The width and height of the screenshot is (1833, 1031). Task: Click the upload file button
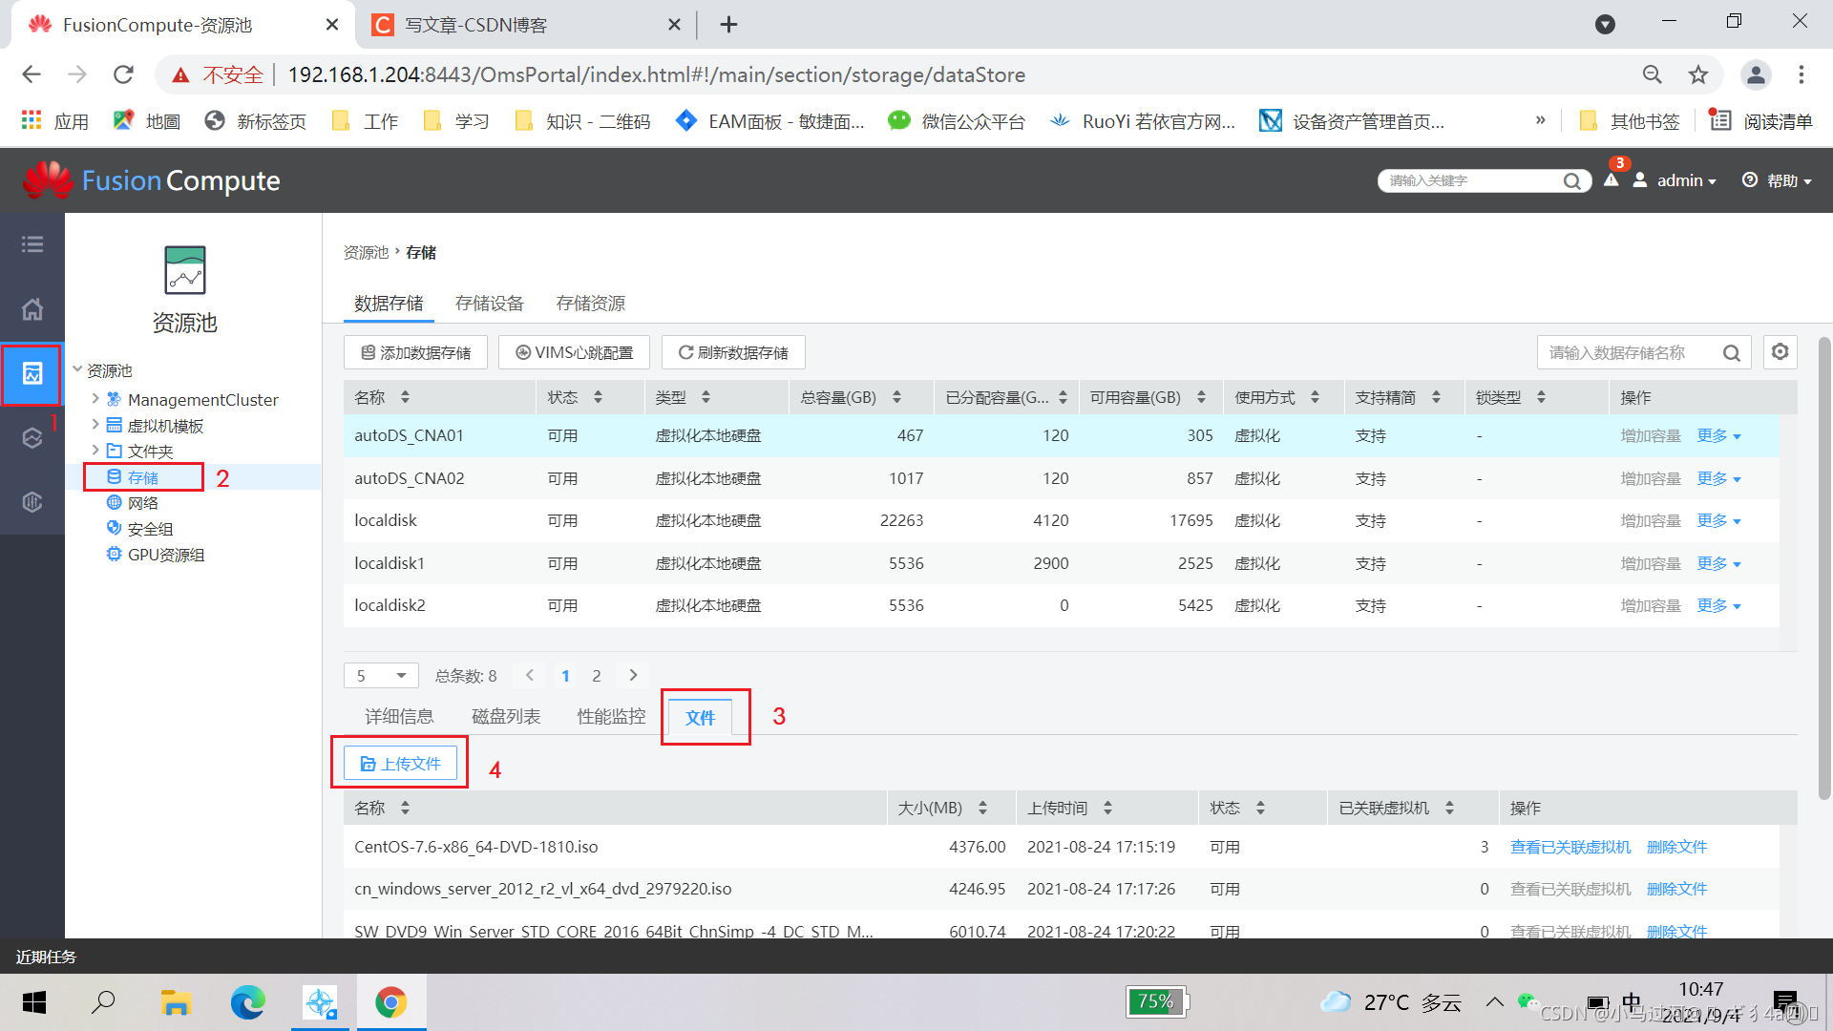pos(400,764)
